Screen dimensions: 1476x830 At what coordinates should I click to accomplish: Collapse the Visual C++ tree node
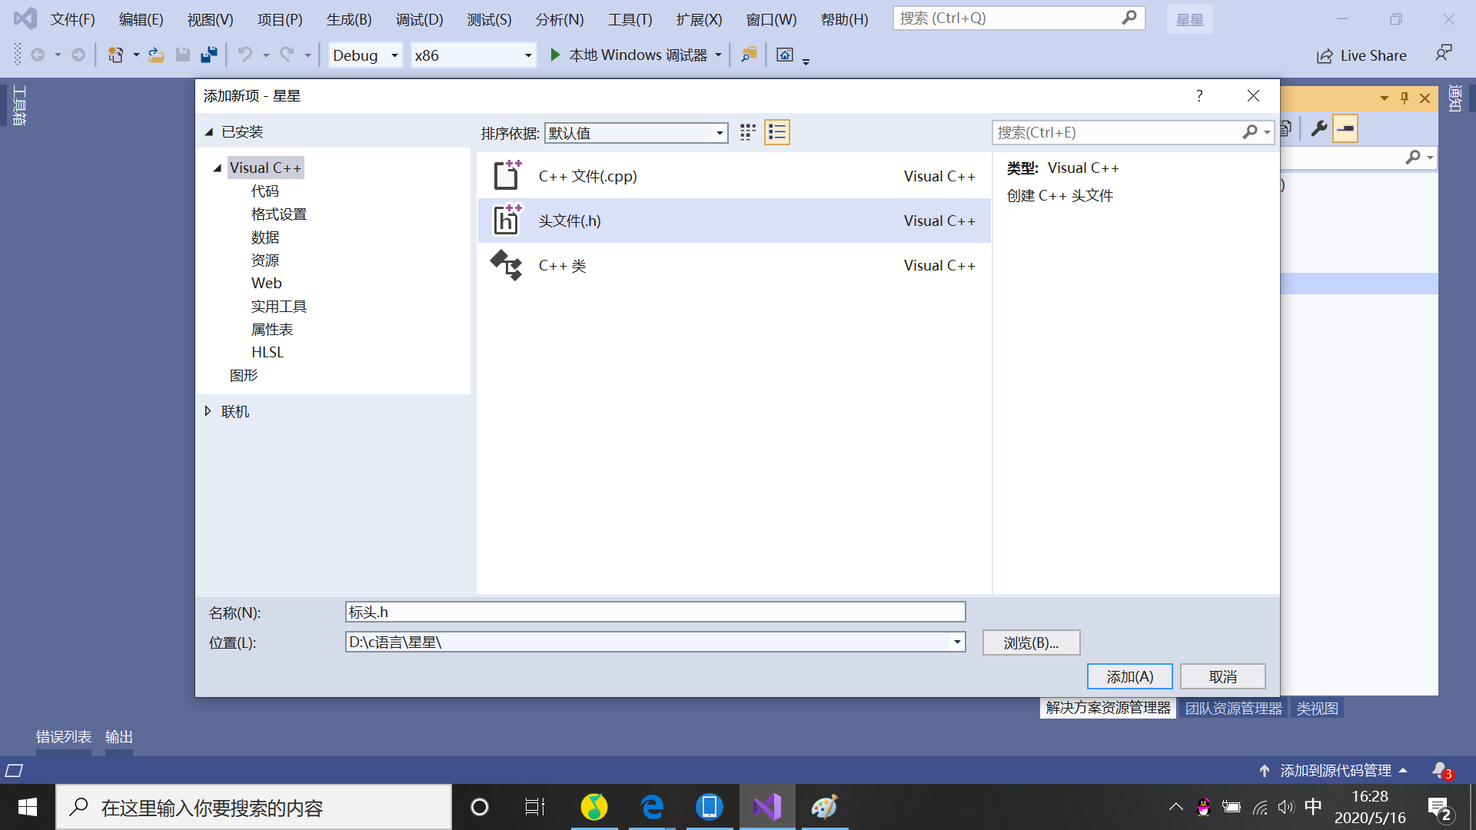pyautogui.click(x=218, y=168)
